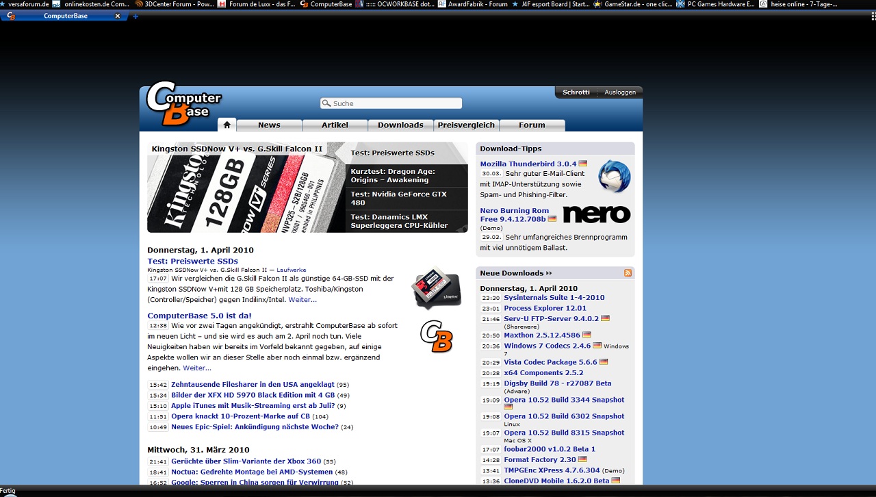Image resolution: width=876 pixels, height=497 pixels.
Task: Open the Forum navigation tab
Action: pyautogui.click(x=532, y=125)
